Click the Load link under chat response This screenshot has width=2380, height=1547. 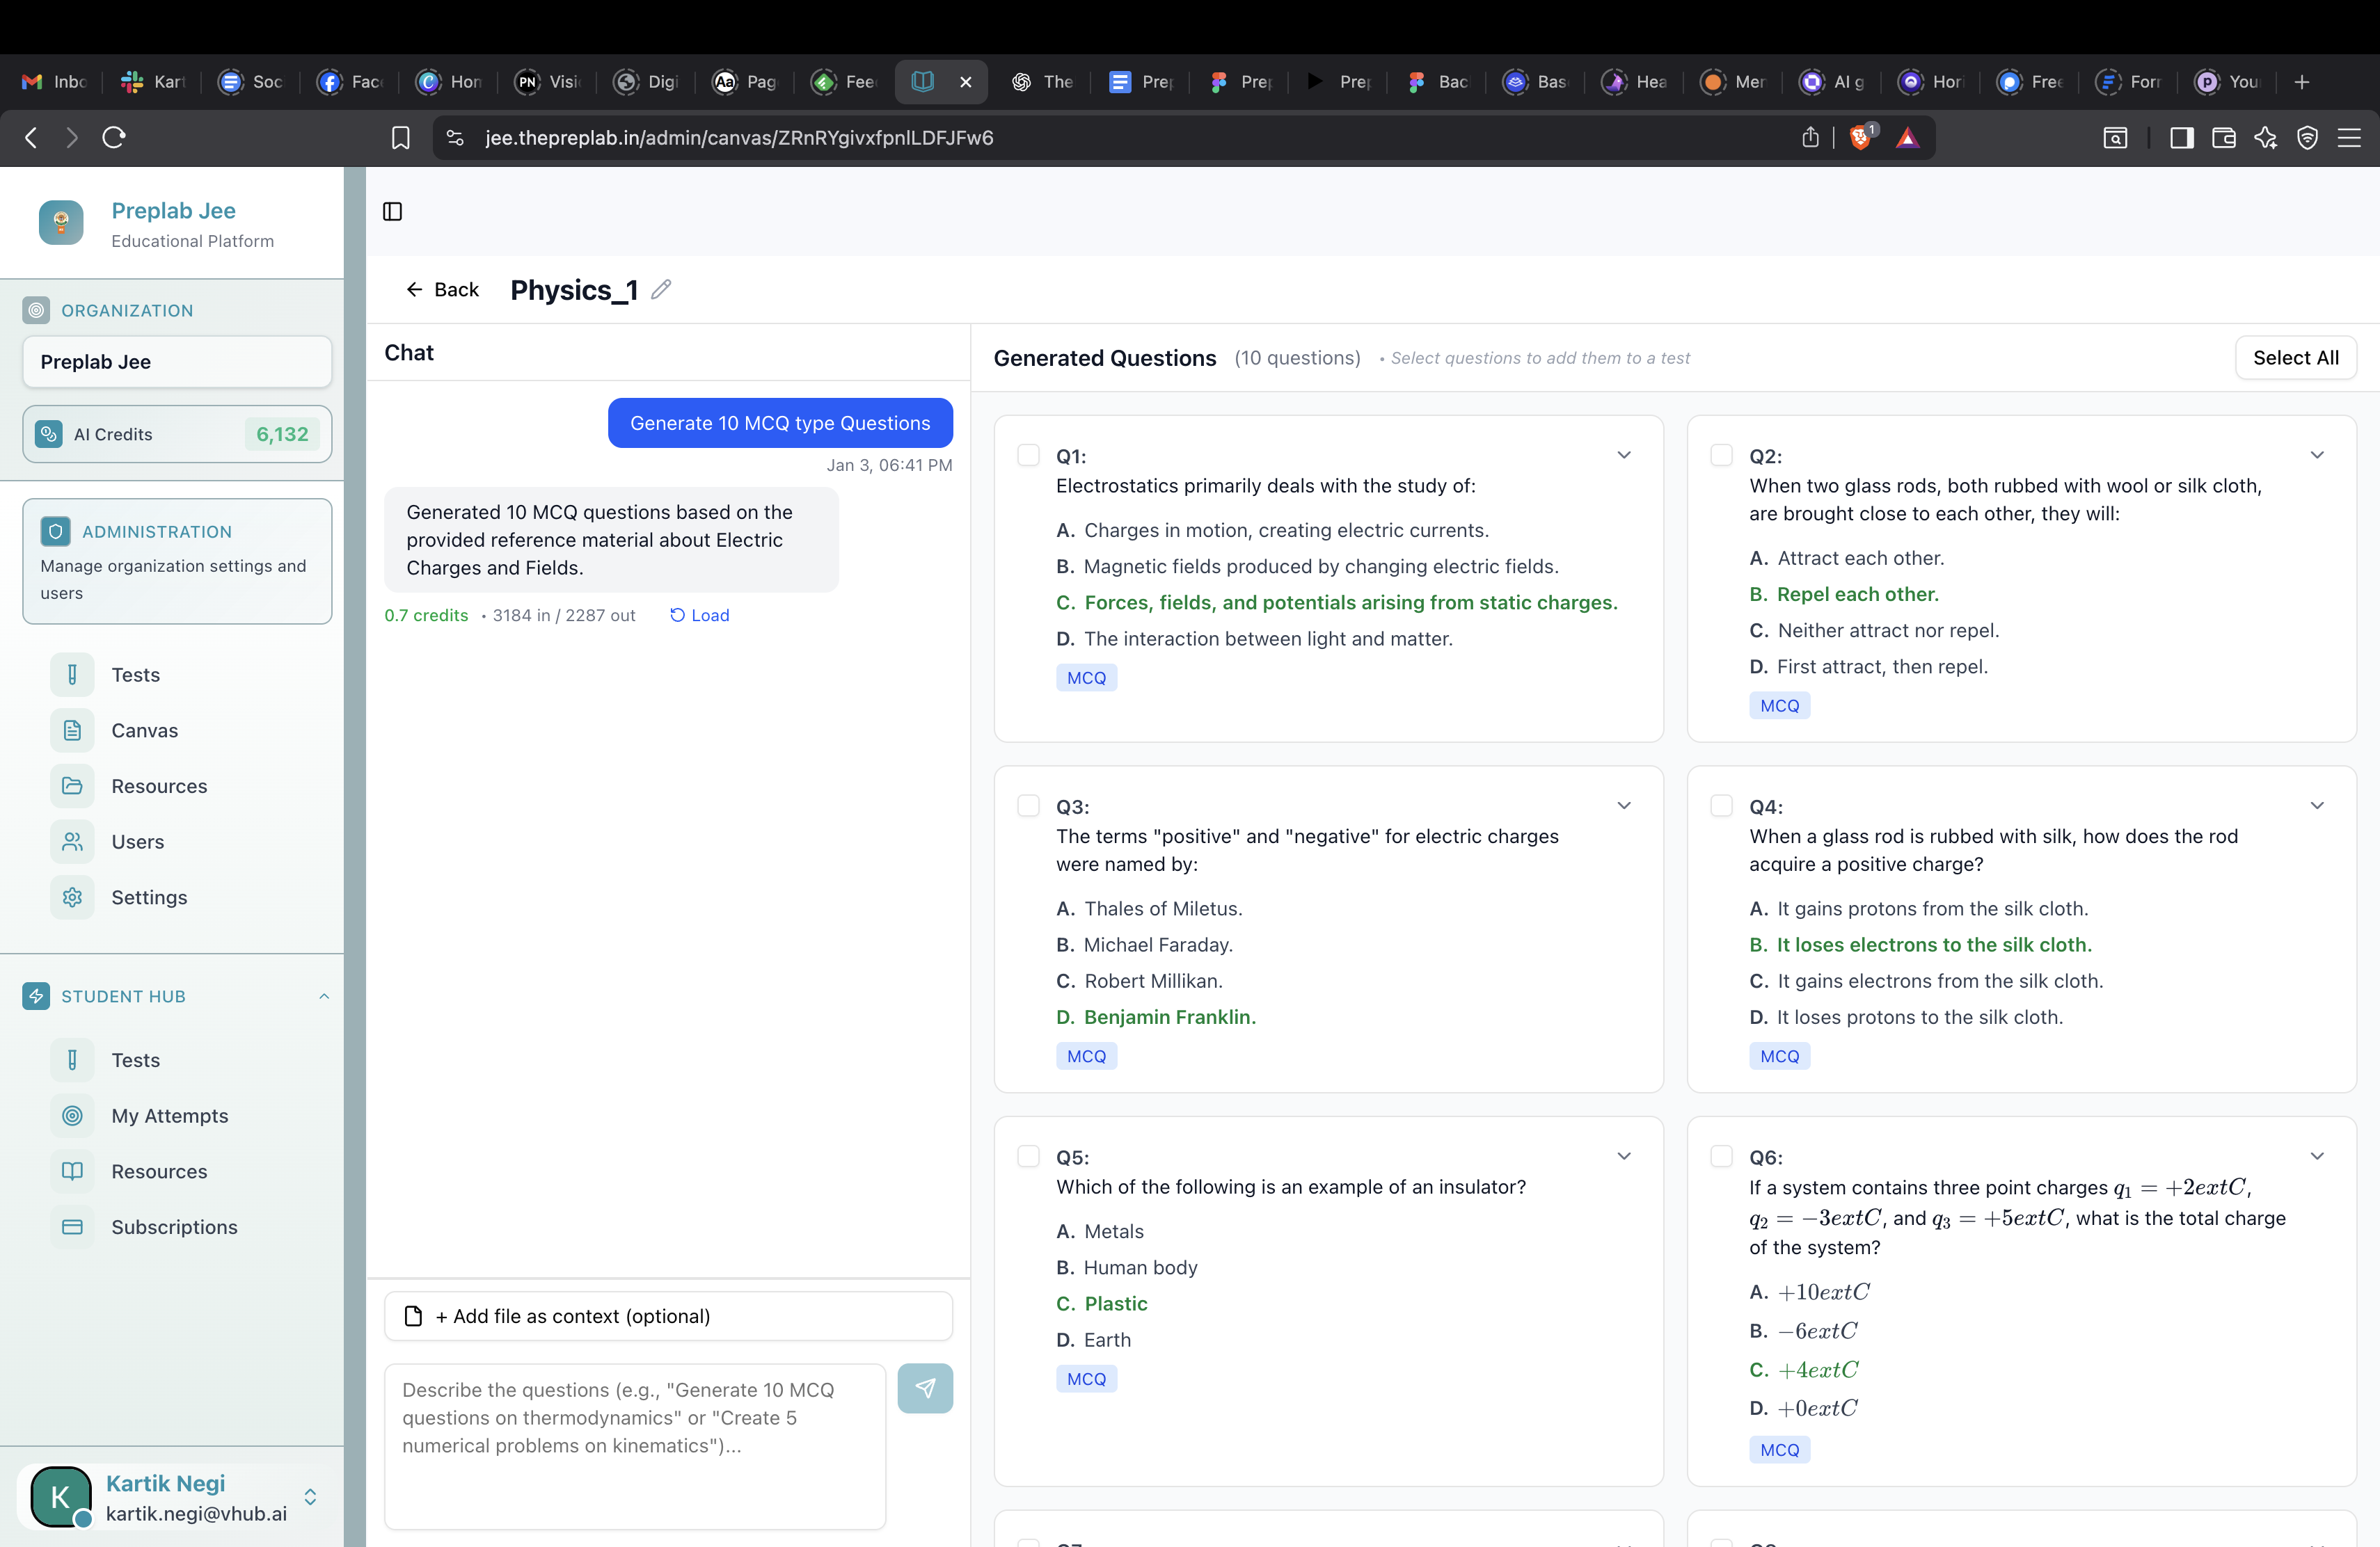pyautogui.click(x=699, y=616)
